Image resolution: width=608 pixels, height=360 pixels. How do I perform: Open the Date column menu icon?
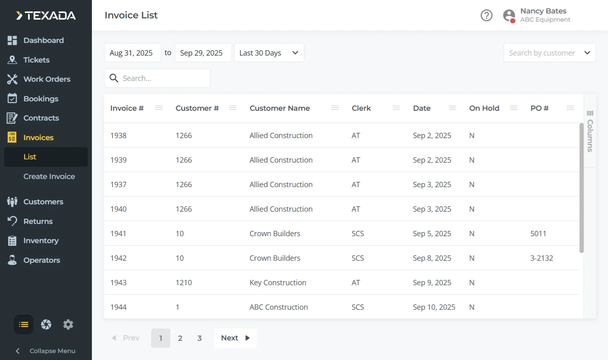(x=452, y=108)
